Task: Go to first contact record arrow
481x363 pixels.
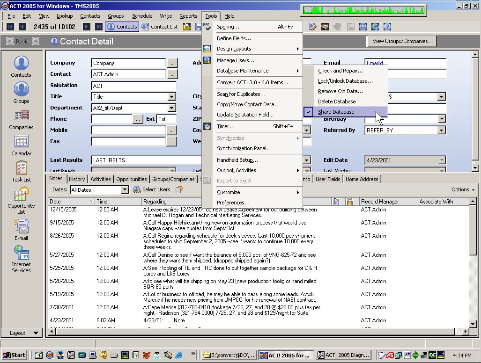Action: (x=10, y=27)
